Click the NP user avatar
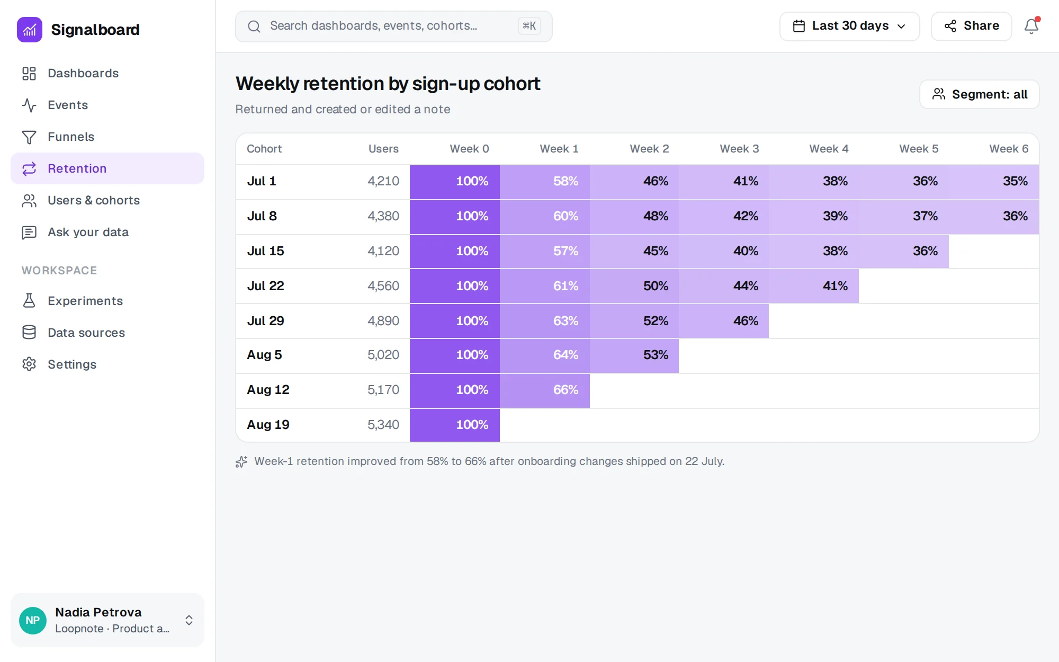 33,620
